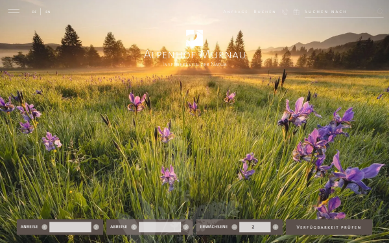Click the search magnifier icon
Image resolution: width=389 pixels, height=243 pixels.
click(380, 11)
